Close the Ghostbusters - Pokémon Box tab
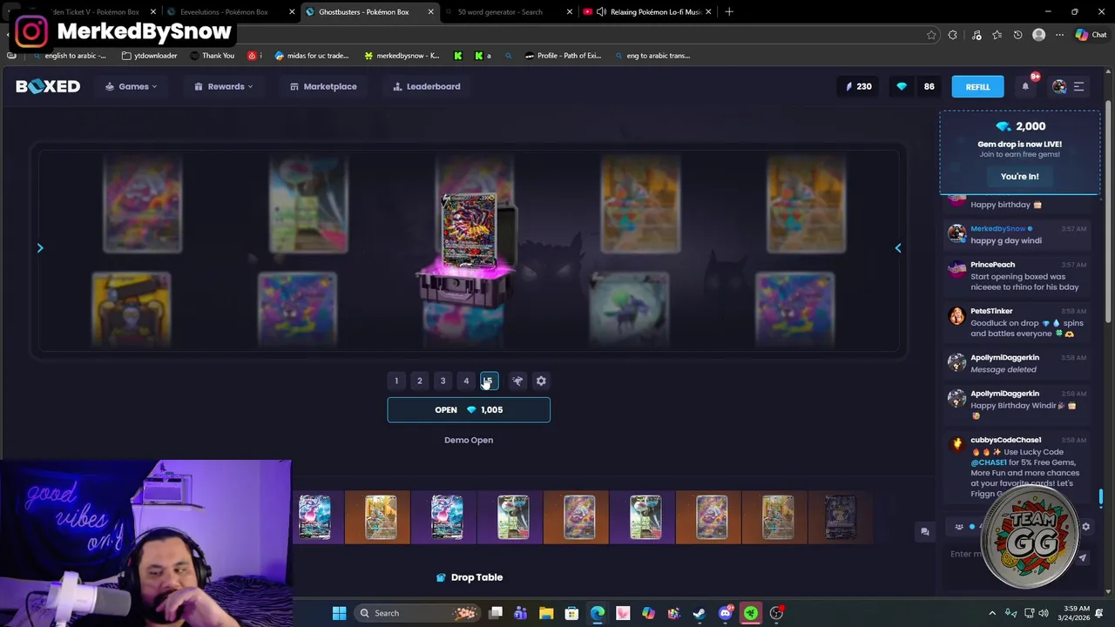Screen dimensions: 1115x627 (x=430, y=12)
